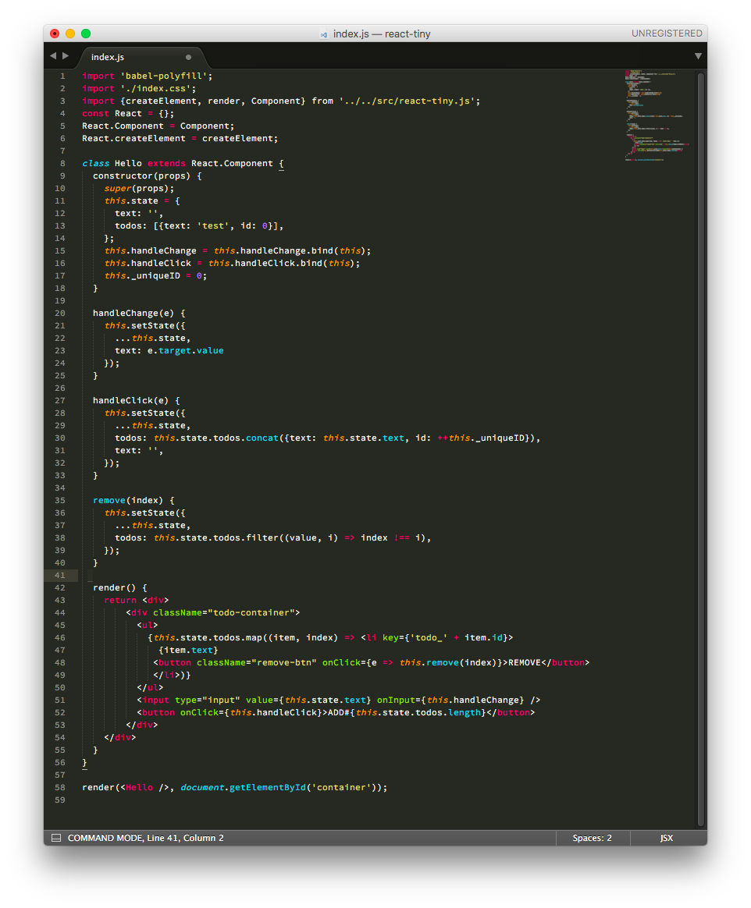Click 'super(props);' on line 10
Image resolution: width=751 pixels, height=908 pixels.
pyautogui.click(x=139, y=188)
